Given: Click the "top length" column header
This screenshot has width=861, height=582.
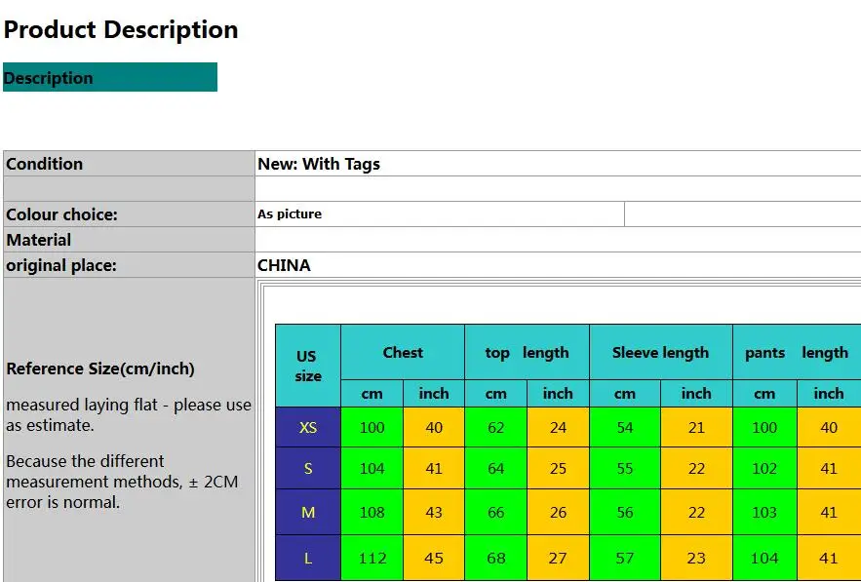Looking at the screenshot, I should 528,352.
